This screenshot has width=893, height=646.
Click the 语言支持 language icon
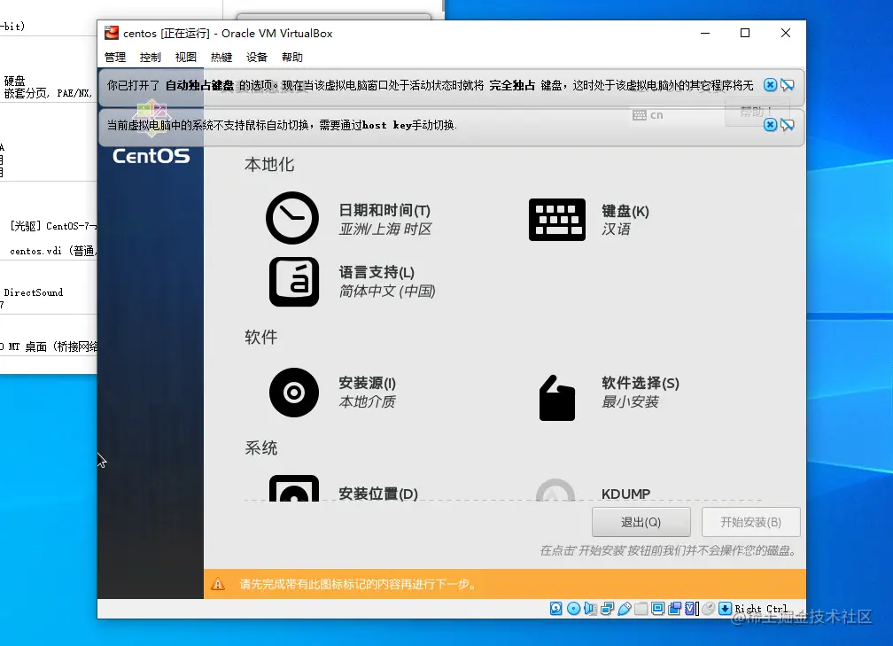(x=294, y=282)
